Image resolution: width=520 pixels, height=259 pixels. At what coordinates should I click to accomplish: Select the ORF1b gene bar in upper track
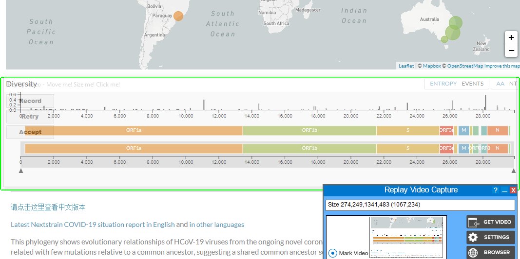(x=309, y=130)
